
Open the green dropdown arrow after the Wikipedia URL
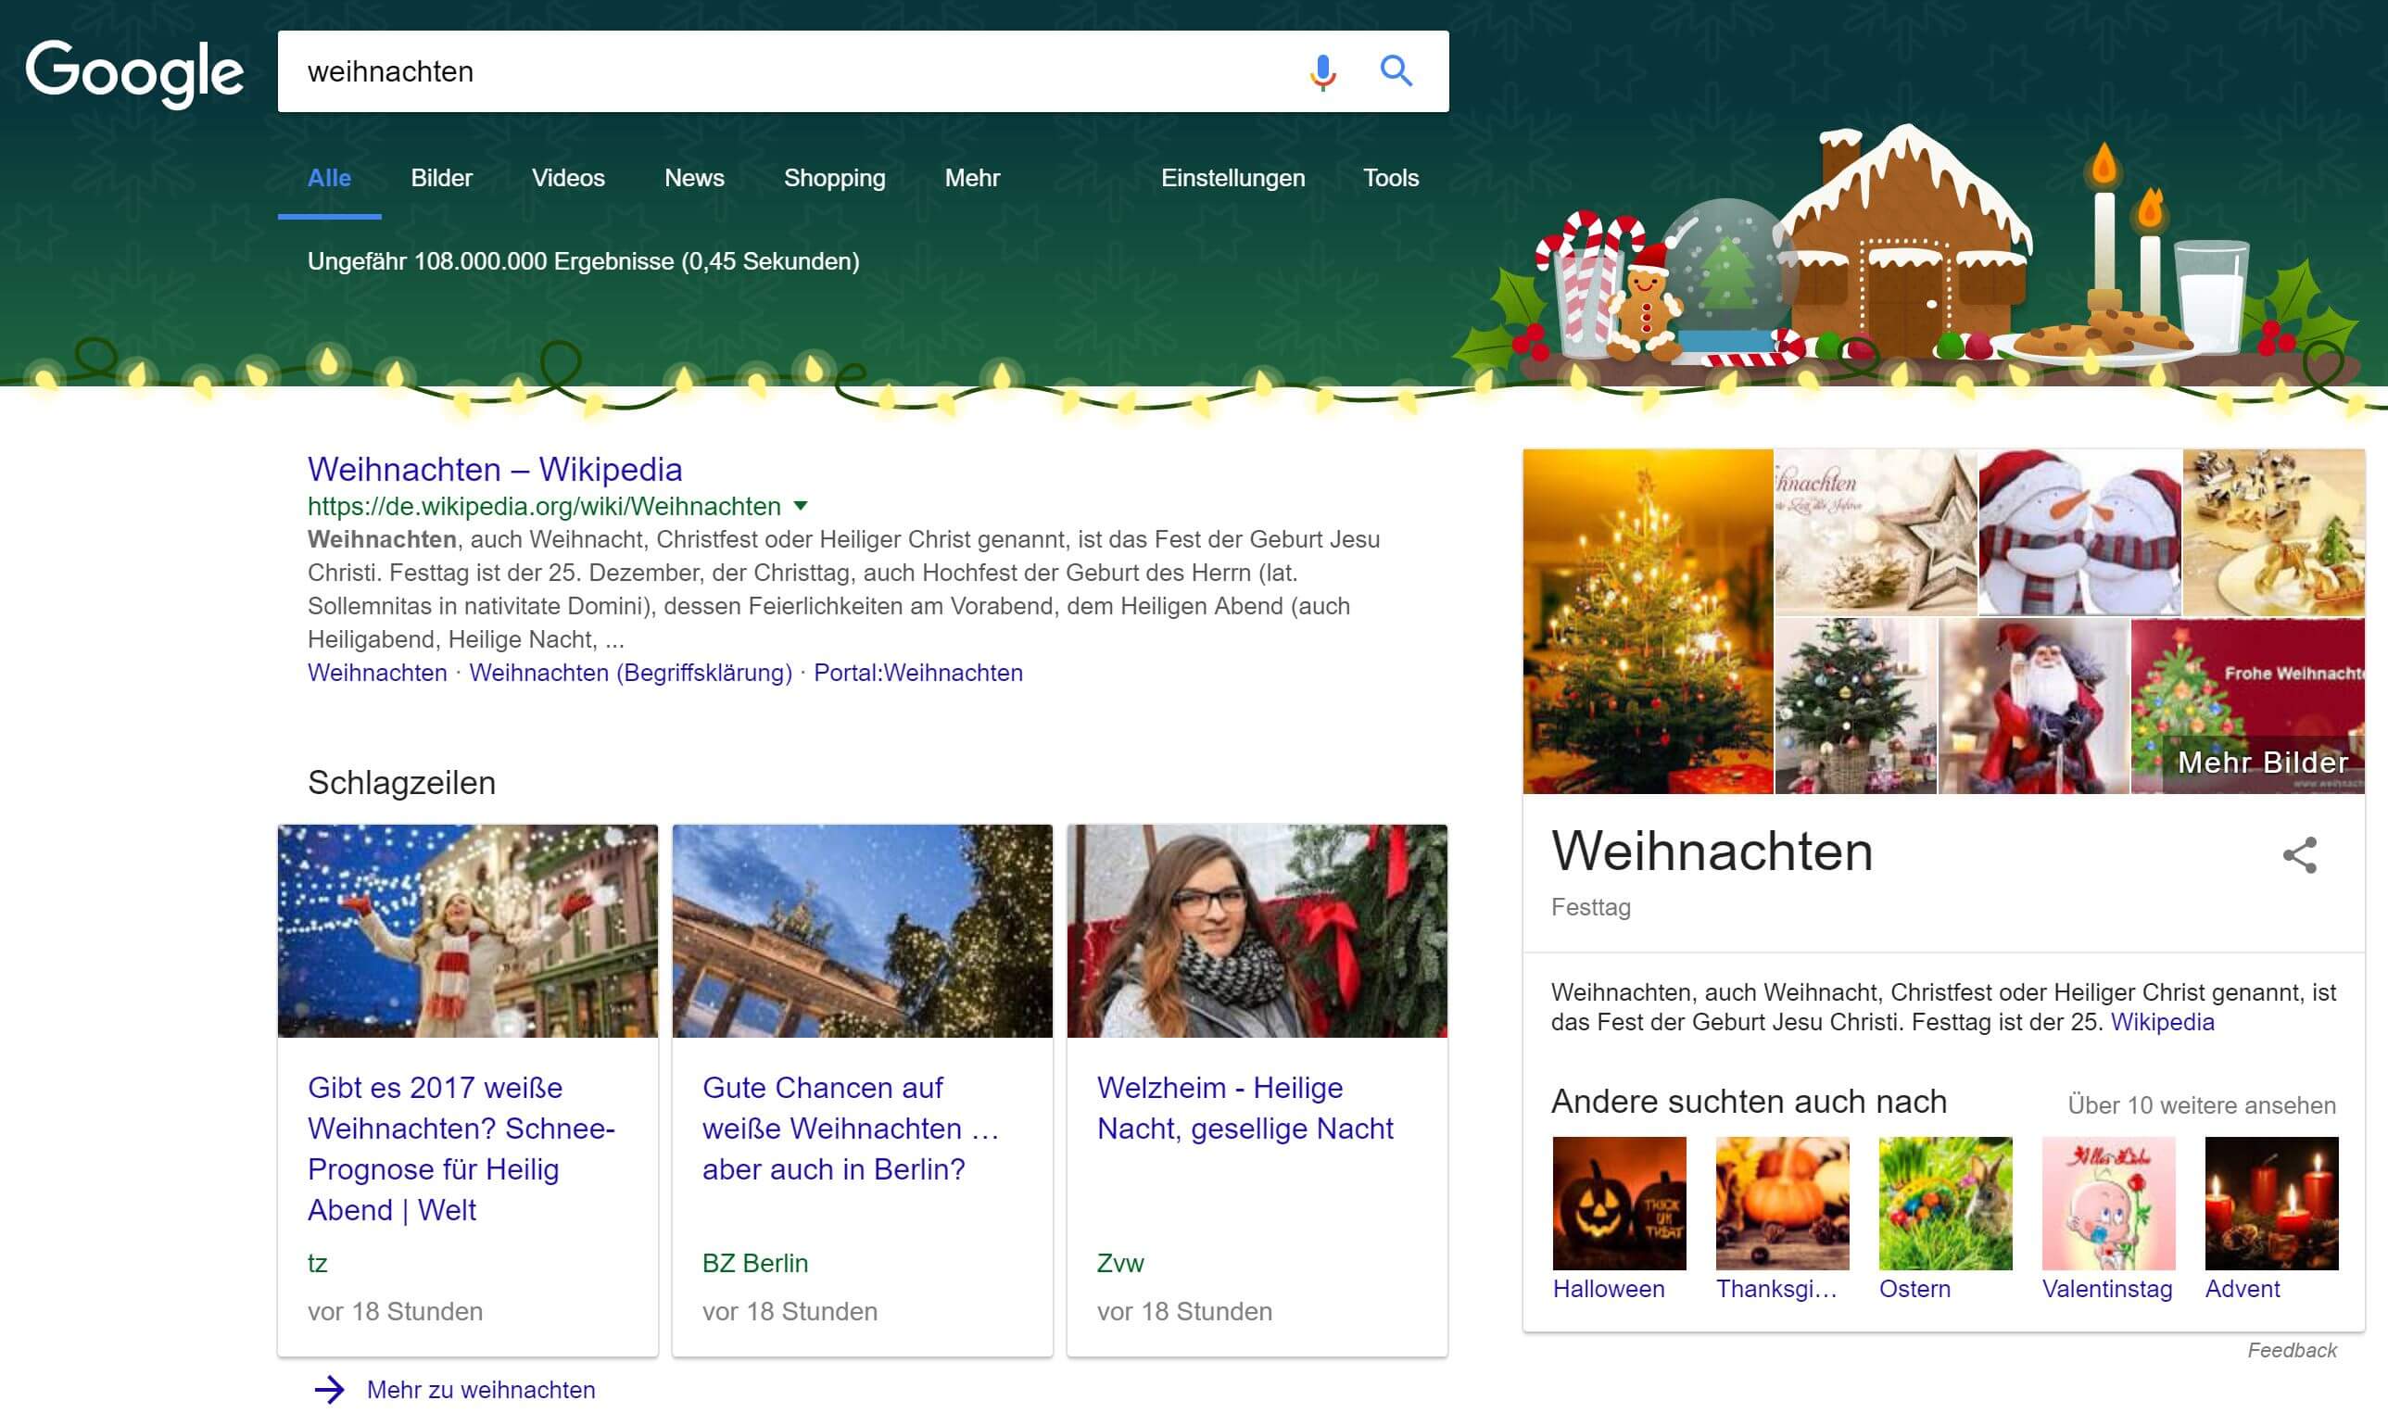pos(801,506)
